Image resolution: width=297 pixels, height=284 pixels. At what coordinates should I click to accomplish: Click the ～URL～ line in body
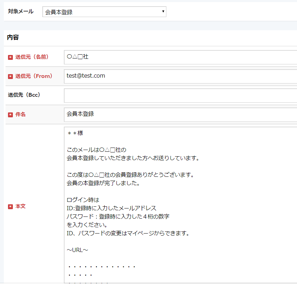coord(77,250)
